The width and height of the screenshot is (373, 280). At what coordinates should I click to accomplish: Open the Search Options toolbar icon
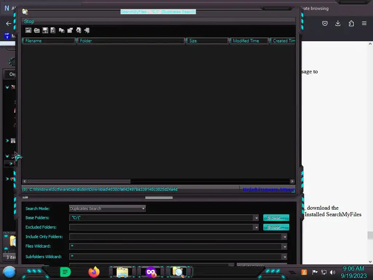point(28,30)
